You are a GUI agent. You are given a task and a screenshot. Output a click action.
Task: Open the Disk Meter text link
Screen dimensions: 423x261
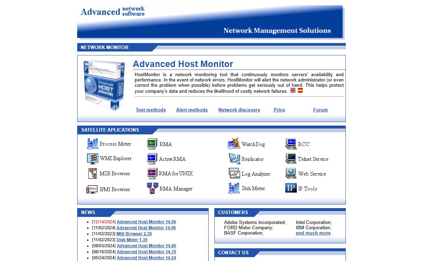253,188
